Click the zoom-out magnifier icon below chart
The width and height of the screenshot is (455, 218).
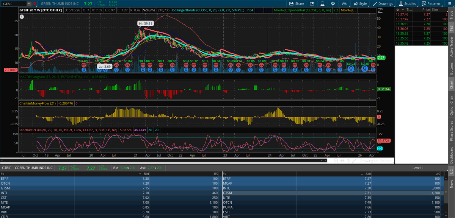tap(336, 161)
